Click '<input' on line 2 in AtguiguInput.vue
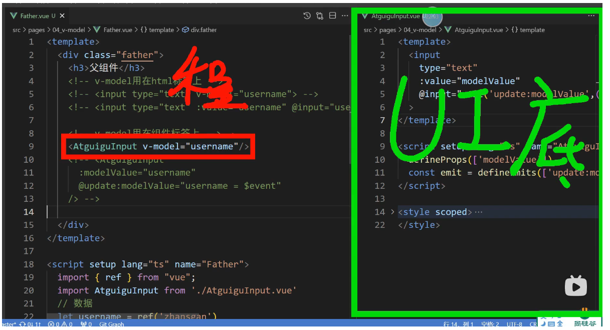Image resolution: width=610 pixels, height=330 pixels. (x=425, y=55)
